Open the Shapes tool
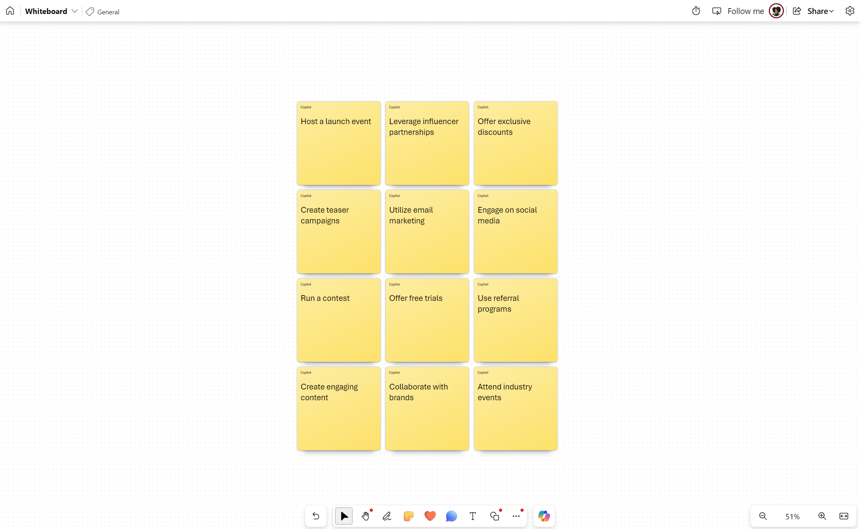Screen dimensions: 860x529 [x=495, y=516]
